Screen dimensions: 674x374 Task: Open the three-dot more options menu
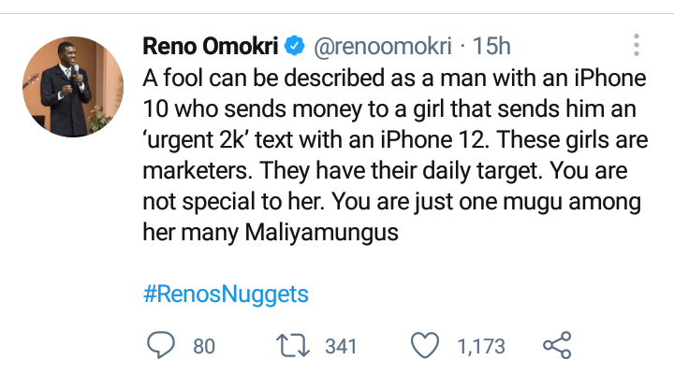(x=636, y=45)
